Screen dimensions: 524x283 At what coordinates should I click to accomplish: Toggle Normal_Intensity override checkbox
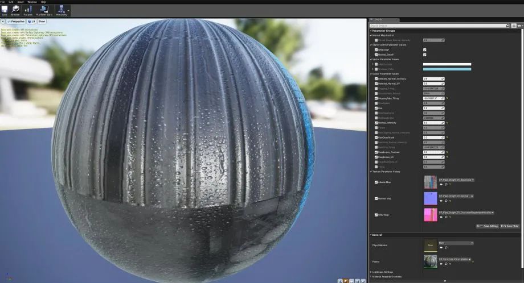376,123
